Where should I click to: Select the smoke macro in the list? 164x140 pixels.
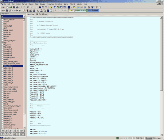(x=6, y=85)
